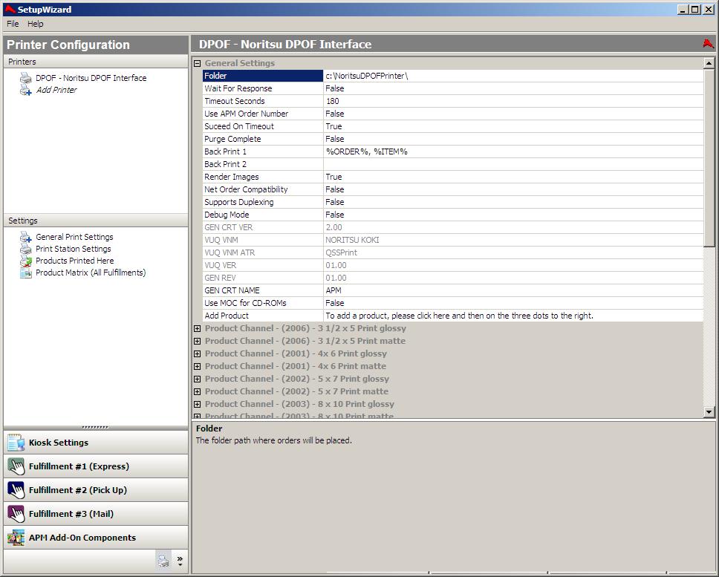
Task: Click the DPOF Noritsu printer icon
Action: click(x=26, y=78)
